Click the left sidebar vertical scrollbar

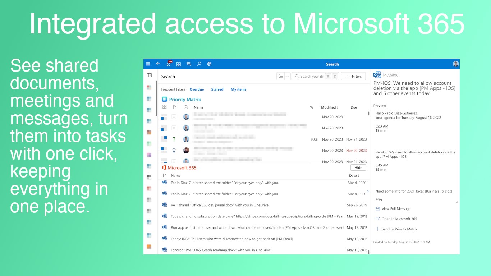pos(156,98)
